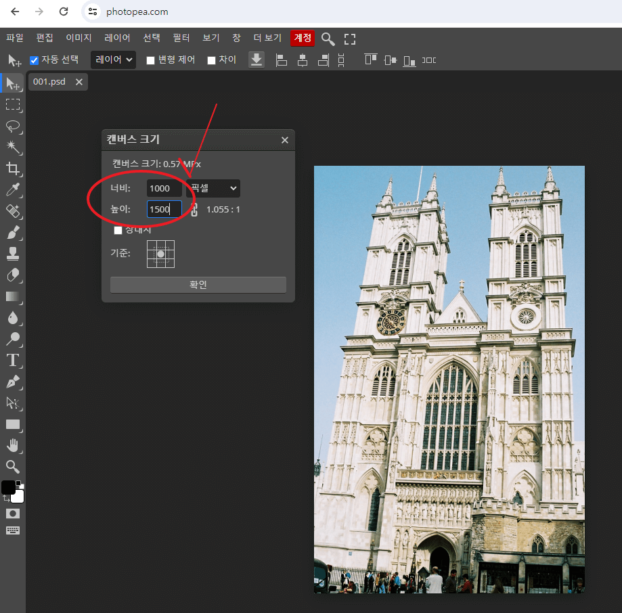Distribute horizontal spacing icon

429,60
